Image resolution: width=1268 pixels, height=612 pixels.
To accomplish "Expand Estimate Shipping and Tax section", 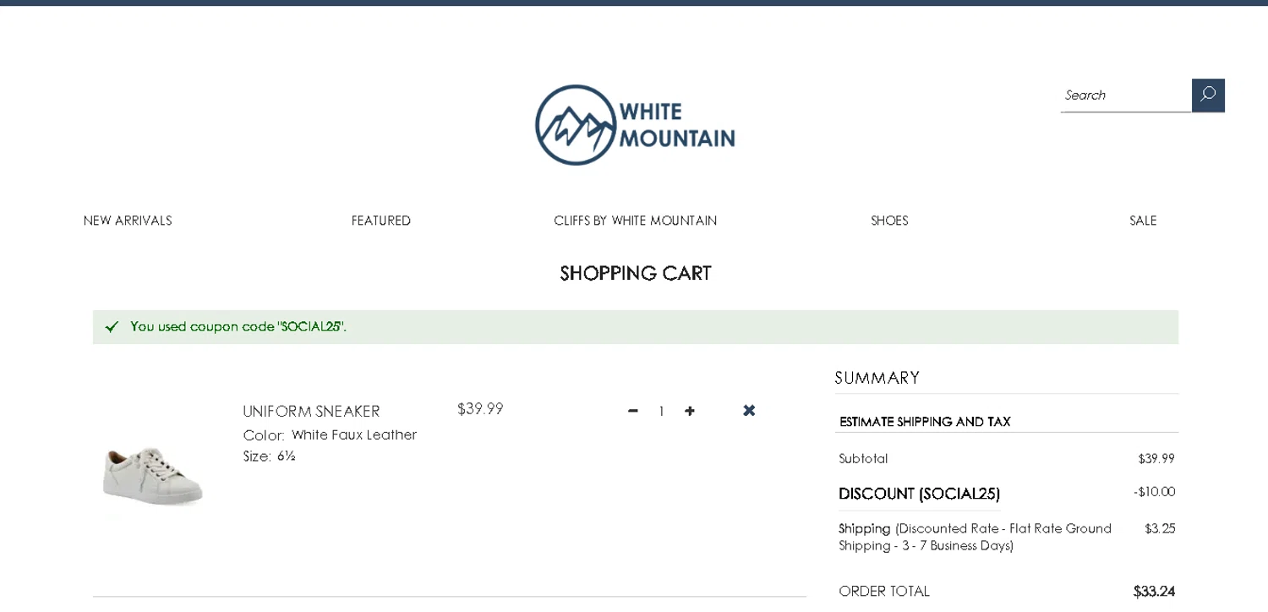I will (x=925, y=422).
